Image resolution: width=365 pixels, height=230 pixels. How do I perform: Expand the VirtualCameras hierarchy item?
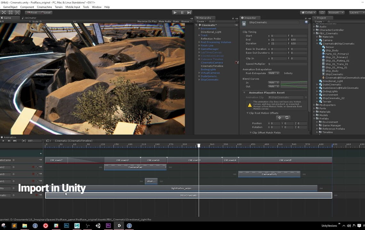tap(199, 73)
